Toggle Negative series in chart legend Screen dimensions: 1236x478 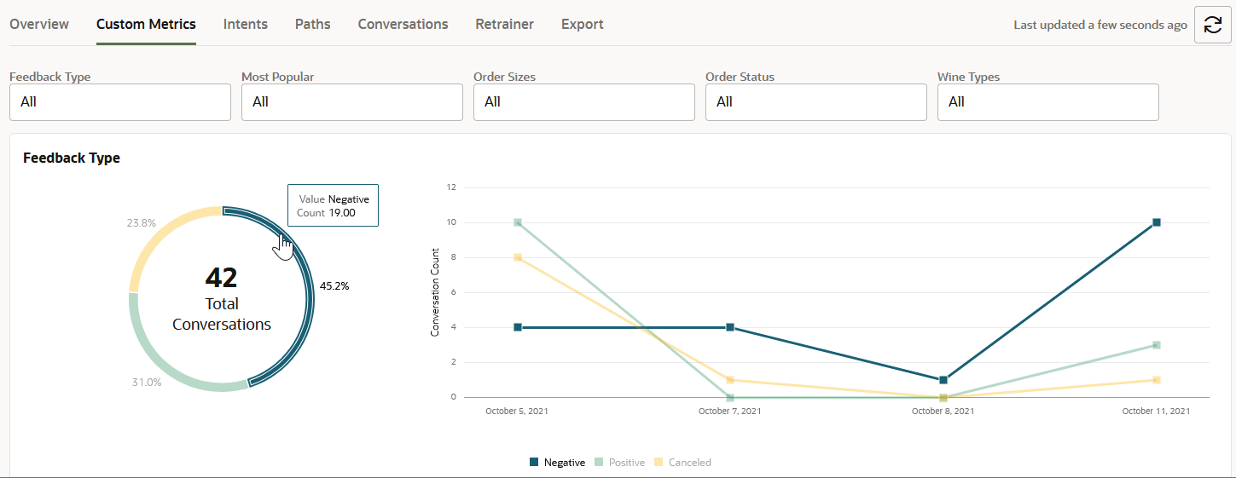click(558, 463)
